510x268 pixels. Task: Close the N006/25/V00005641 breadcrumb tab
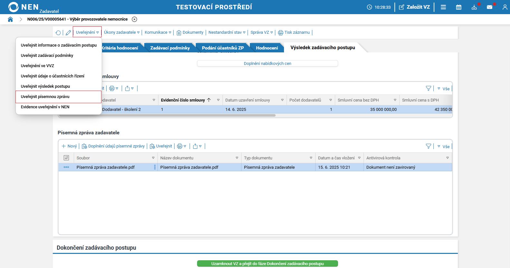click(135, 19)
